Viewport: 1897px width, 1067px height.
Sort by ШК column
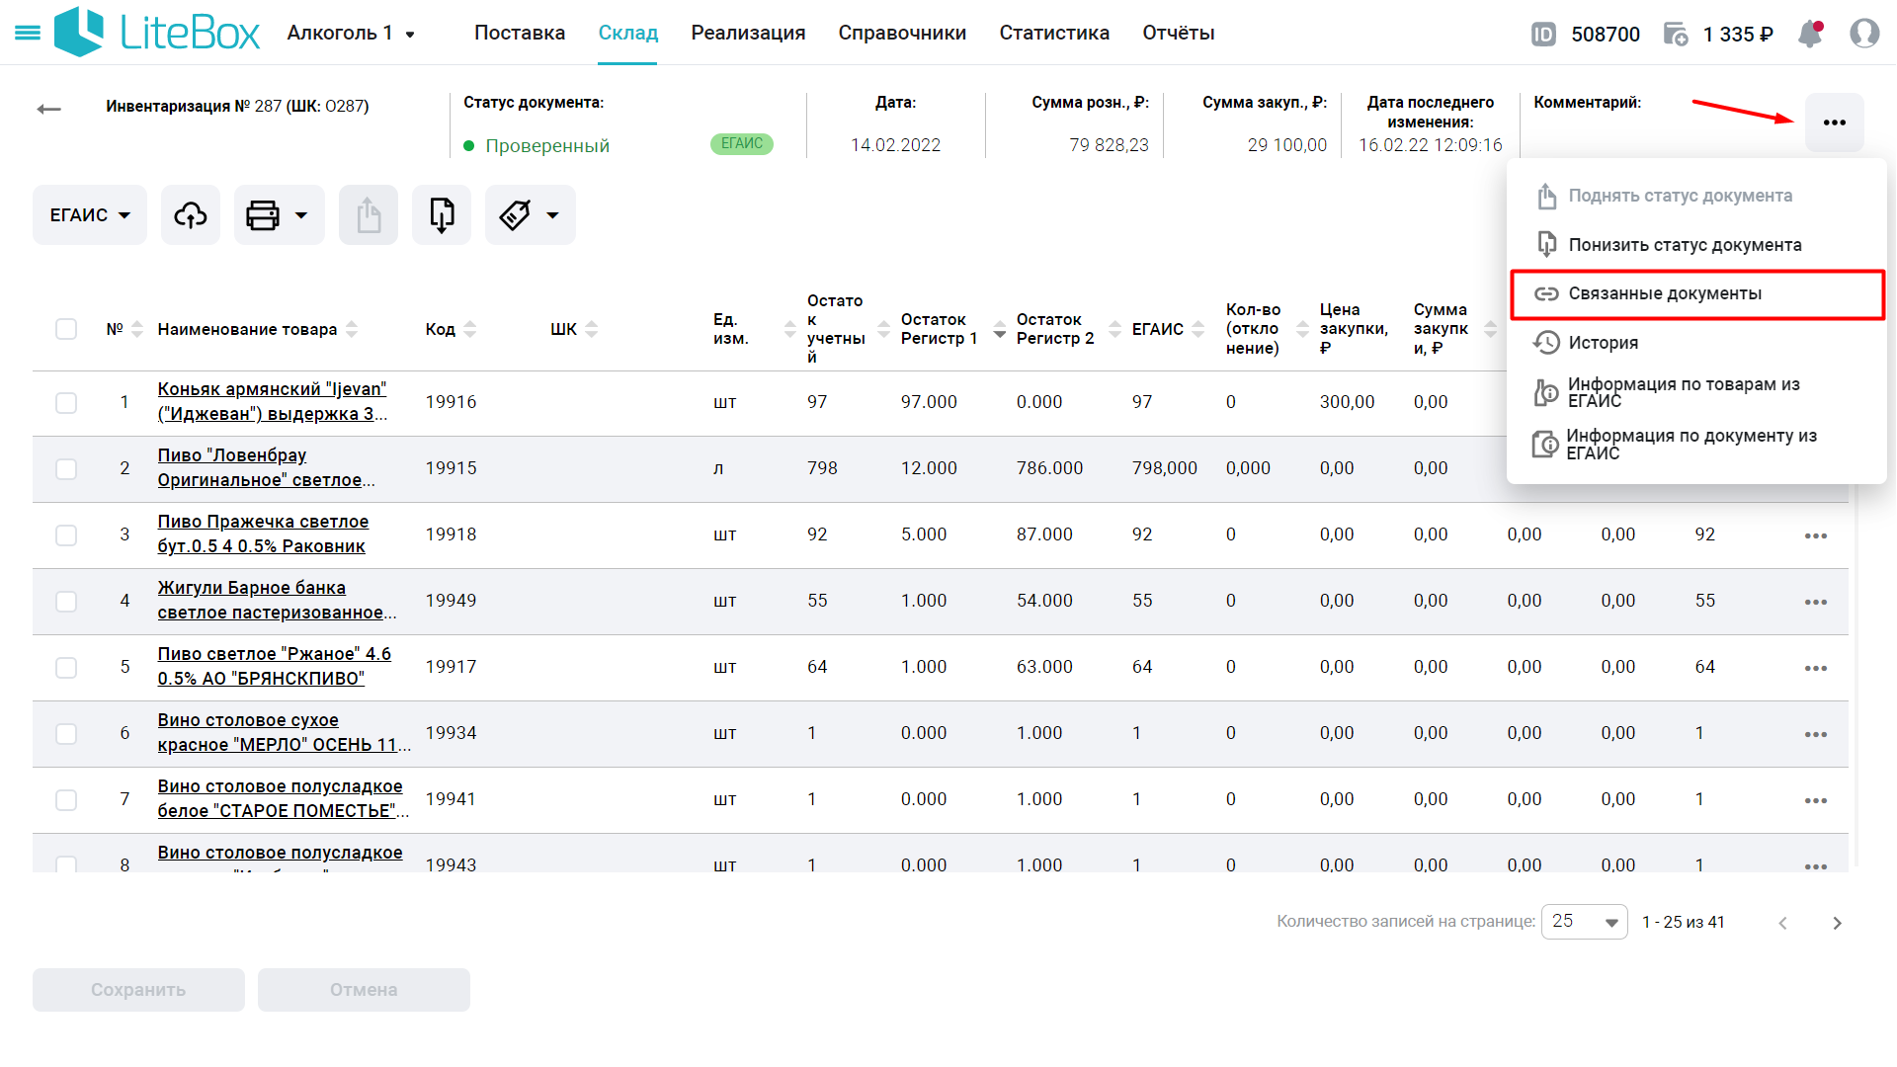[592, 329]
